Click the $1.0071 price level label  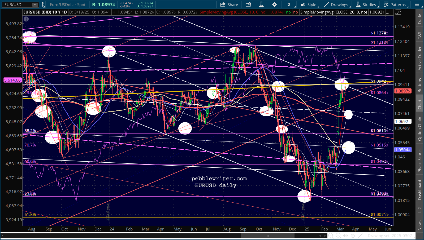click(x=379, y=215)
